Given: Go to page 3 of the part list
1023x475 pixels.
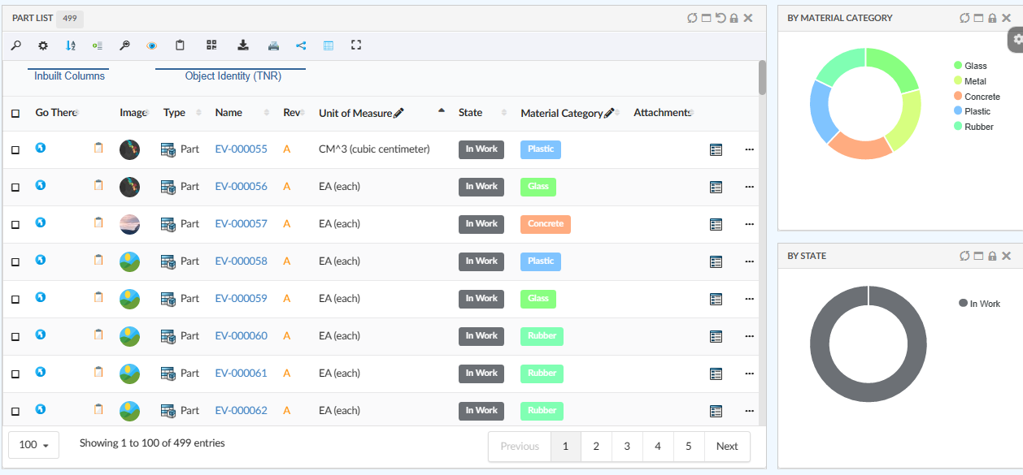Looking at the screenshot, I should click(x=627, y=447).
